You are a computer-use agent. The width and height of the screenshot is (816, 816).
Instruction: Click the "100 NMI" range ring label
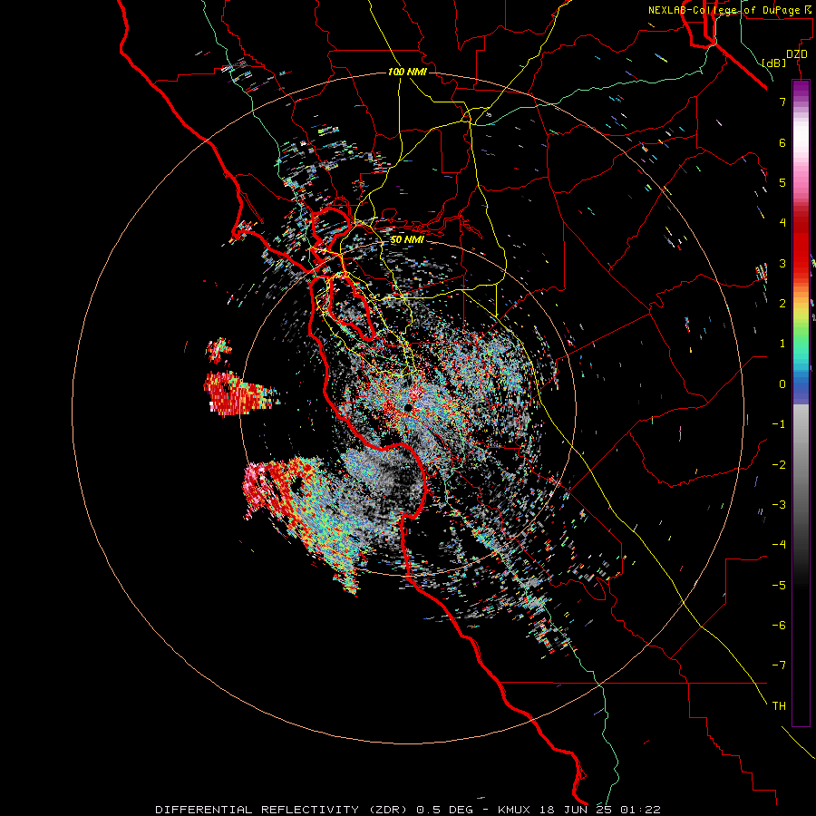tap(407, 72)
